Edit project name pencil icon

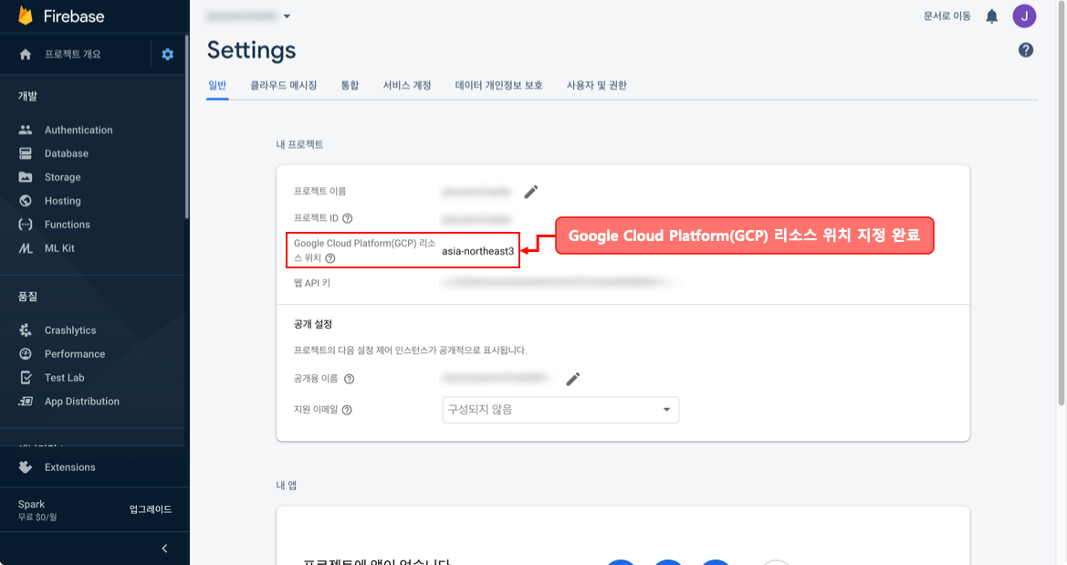531,192
